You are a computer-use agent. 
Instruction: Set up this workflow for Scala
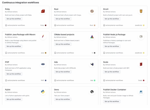pos(112,72)
